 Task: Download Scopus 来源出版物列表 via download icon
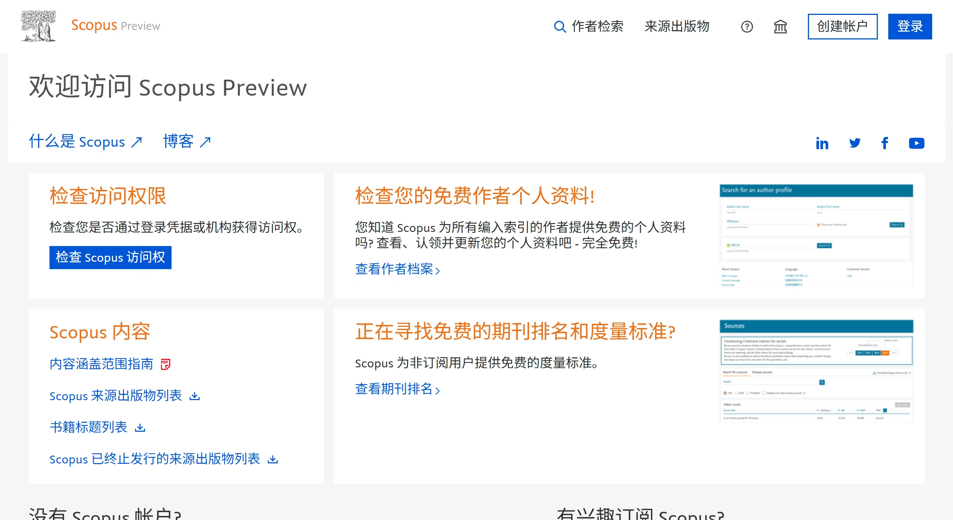(x=195, y=396)
